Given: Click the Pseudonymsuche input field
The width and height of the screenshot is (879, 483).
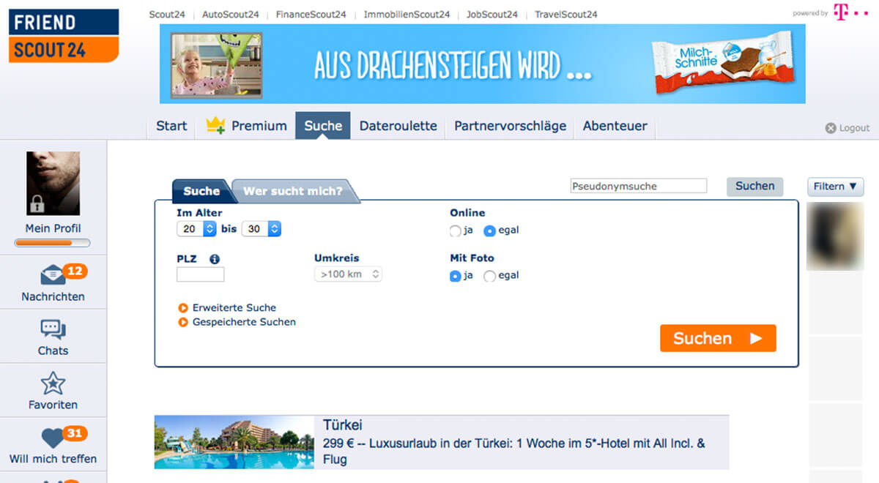Looking at the screenshot, I should click(x=639, y=186).
